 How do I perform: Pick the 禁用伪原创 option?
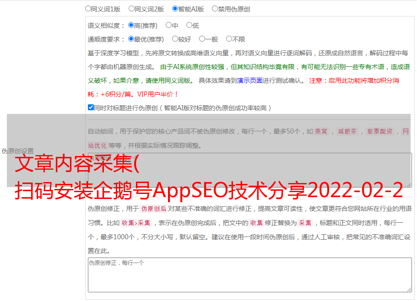coord(215,9)
